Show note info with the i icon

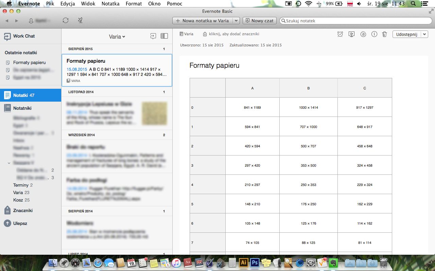tap(374, 34)
